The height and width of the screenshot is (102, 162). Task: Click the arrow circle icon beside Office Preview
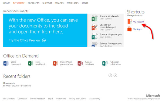click(44, 40)
